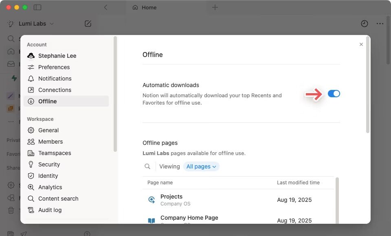Open Teamspaces settings page
Screen dimensions: 391x236
(x=66, y=153)
